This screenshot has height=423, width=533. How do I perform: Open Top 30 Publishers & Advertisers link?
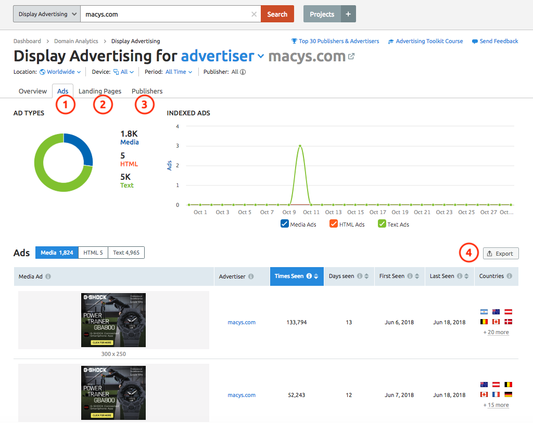pos(339,41)
